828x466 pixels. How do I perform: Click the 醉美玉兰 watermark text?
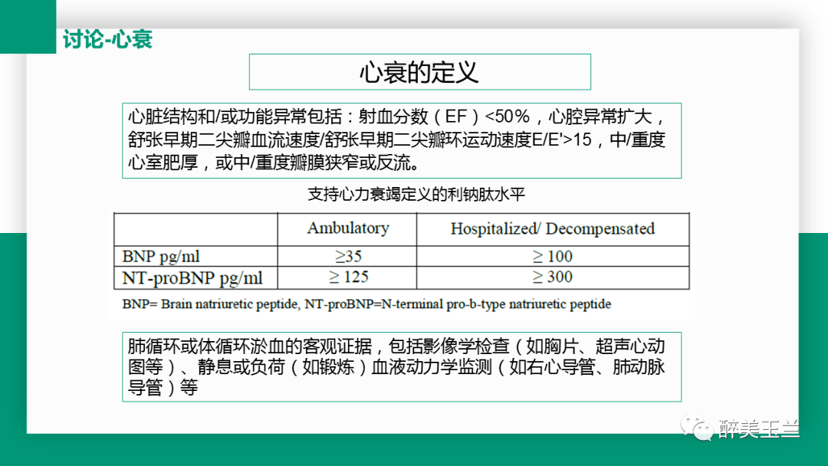coord(758,428)
